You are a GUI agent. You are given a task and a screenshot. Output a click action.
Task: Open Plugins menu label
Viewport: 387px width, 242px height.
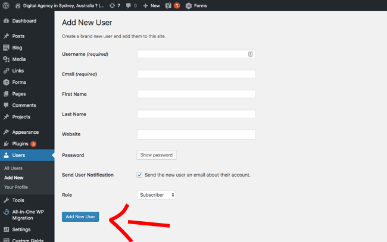click(x=20, y=144)
